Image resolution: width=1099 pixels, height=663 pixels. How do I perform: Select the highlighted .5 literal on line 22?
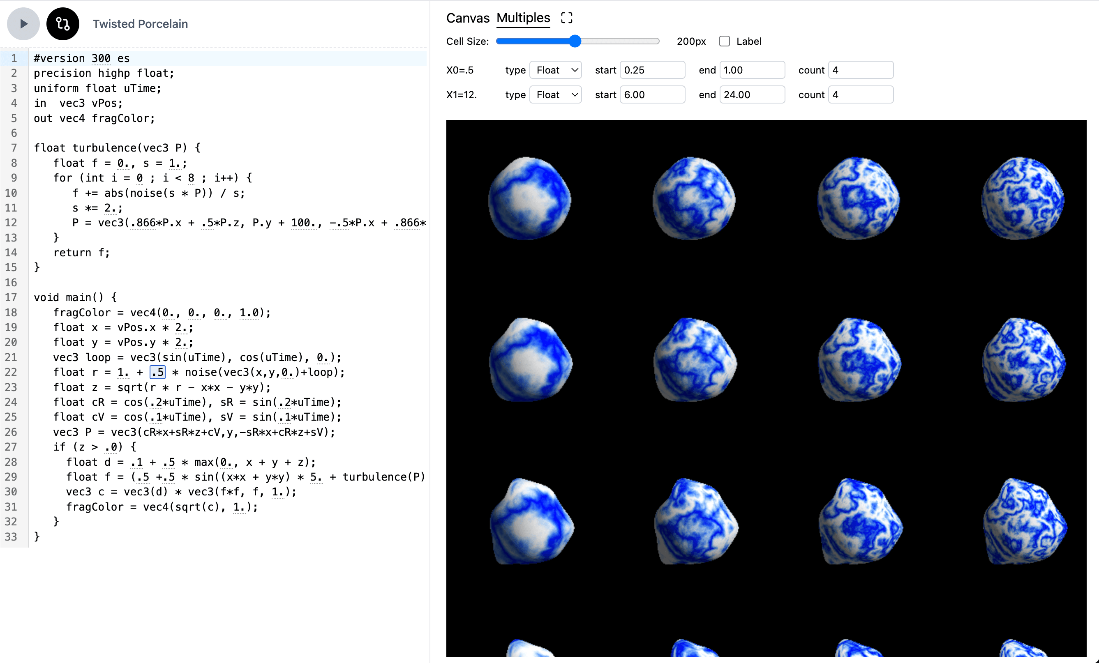[x=157, y=372]
